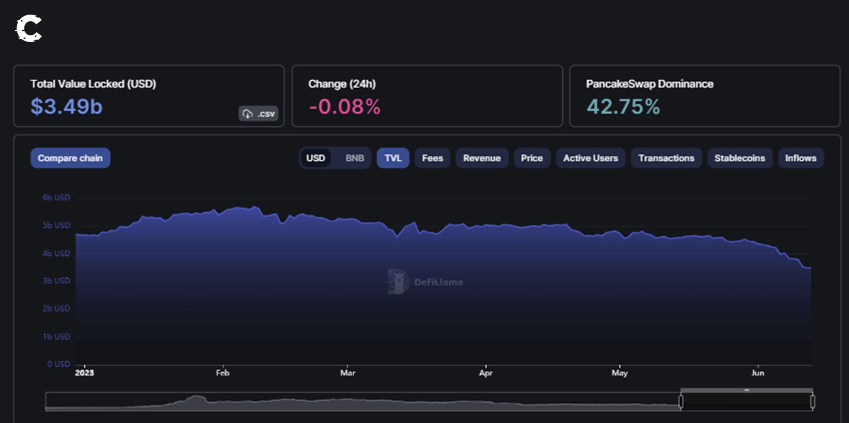This screenshot has height=423, width=849.
Task: Click right handle of date range slider
Action: pyautogui.click(x=812, y=402)
